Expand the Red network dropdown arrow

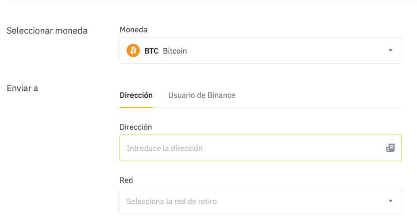point(390,201)
